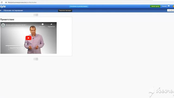174x98 pixels.
Task: Open the instructions button in the header center
Action: (x=79, y=6)
